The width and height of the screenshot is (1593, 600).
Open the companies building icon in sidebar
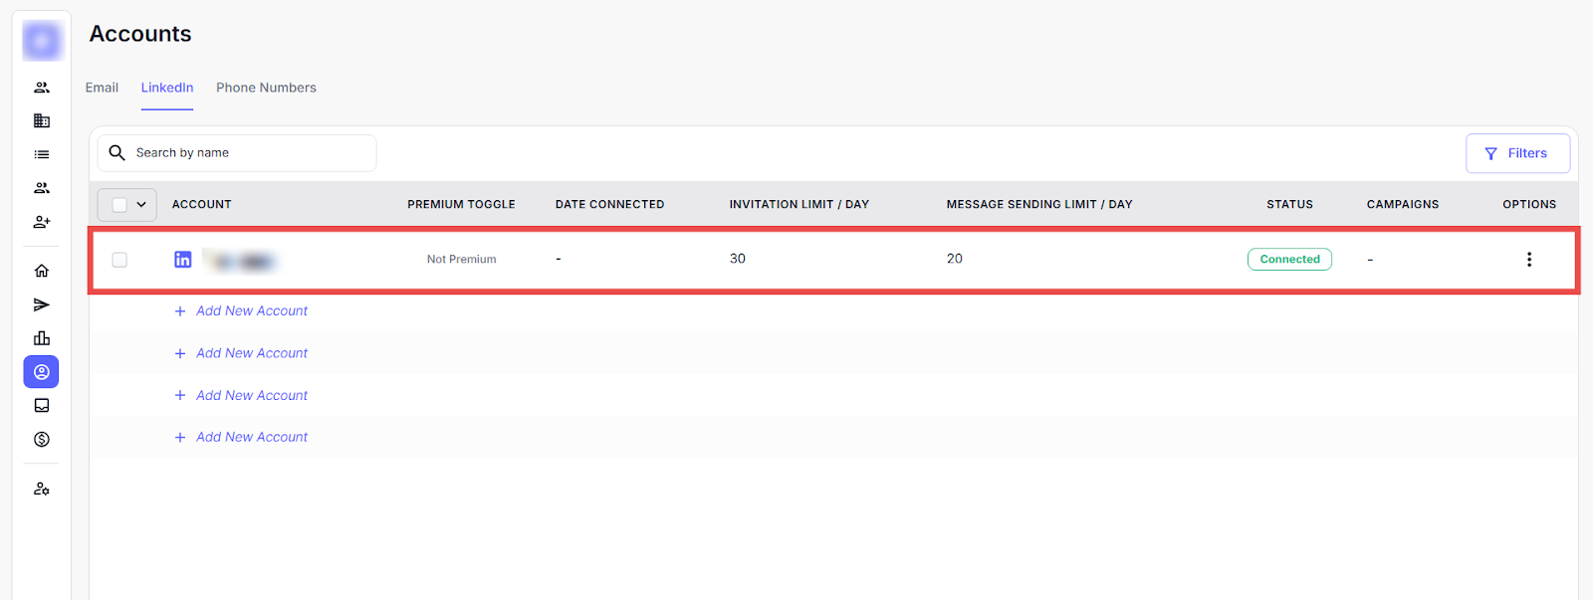42,120
